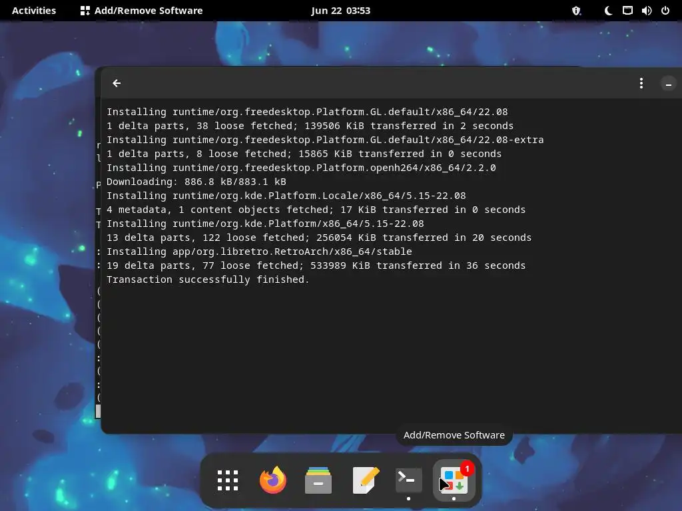Click the display tray icon
This screenshot has height=511, width=682.
(627, 11)
